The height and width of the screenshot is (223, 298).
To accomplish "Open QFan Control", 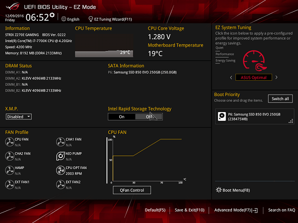I will tap(132, 190).
